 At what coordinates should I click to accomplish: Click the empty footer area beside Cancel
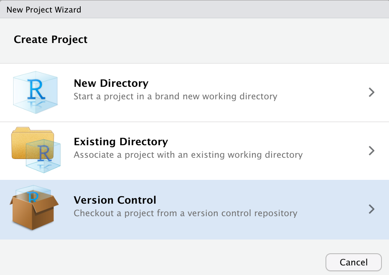(x=161, y=257)
